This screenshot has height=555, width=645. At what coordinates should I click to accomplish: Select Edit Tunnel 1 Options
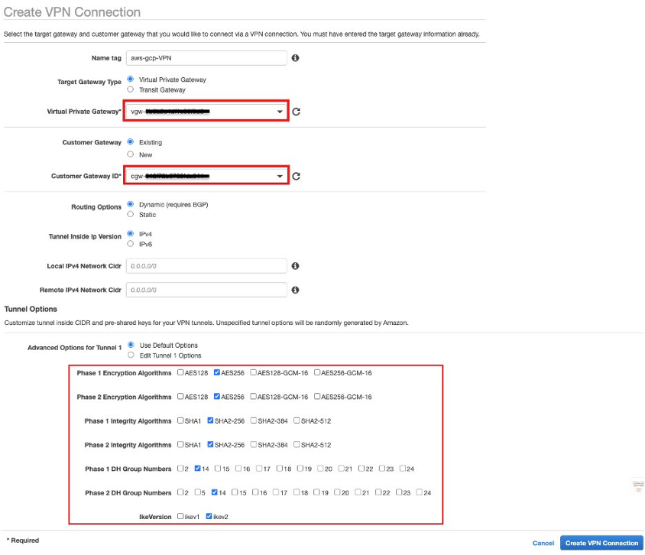point(131,355)
